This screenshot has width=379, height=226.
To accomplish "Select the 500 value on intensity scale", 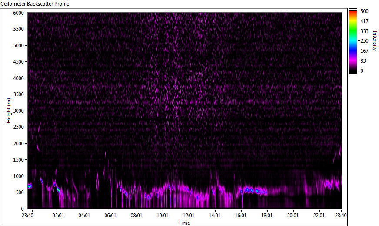I will point(364,11).
